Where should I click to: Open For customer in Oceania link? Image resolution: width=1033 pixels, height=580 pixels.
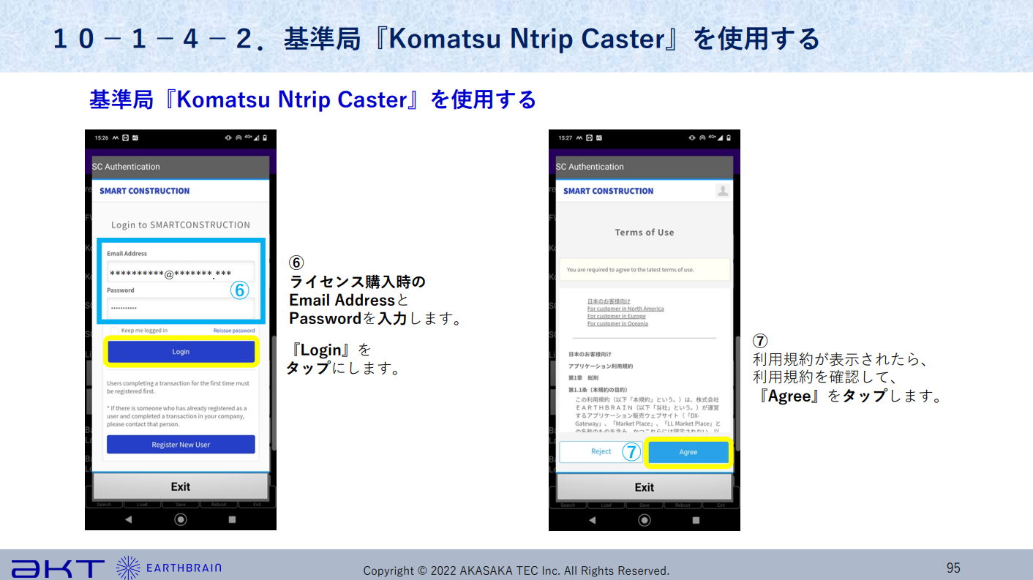[617, 323]
